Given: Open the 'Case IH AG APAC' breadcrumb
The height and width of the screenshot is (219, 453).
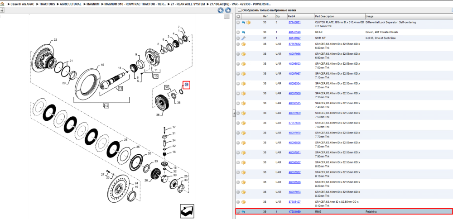Looking at the screenshot, I should point(23,5).
